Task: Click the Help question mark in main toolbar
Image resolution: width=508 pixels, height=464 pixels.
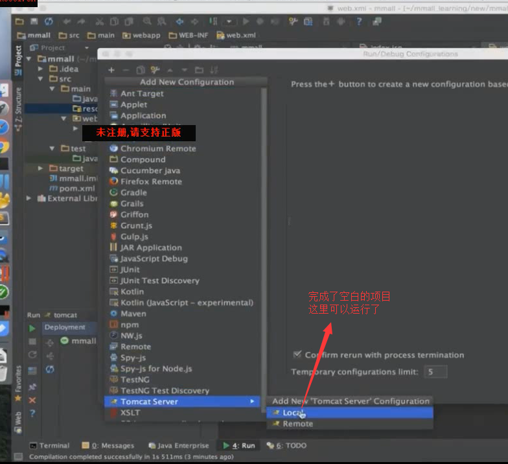Action: [x=359, y=21]
